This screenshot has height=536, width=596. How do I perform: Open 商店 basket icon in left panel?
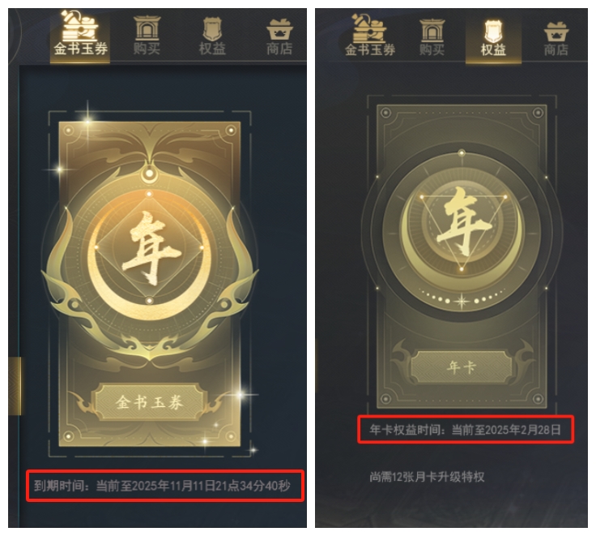tap(279, 30)
